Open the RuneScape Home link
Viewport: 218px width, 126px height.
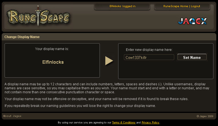tap(176, 6)
